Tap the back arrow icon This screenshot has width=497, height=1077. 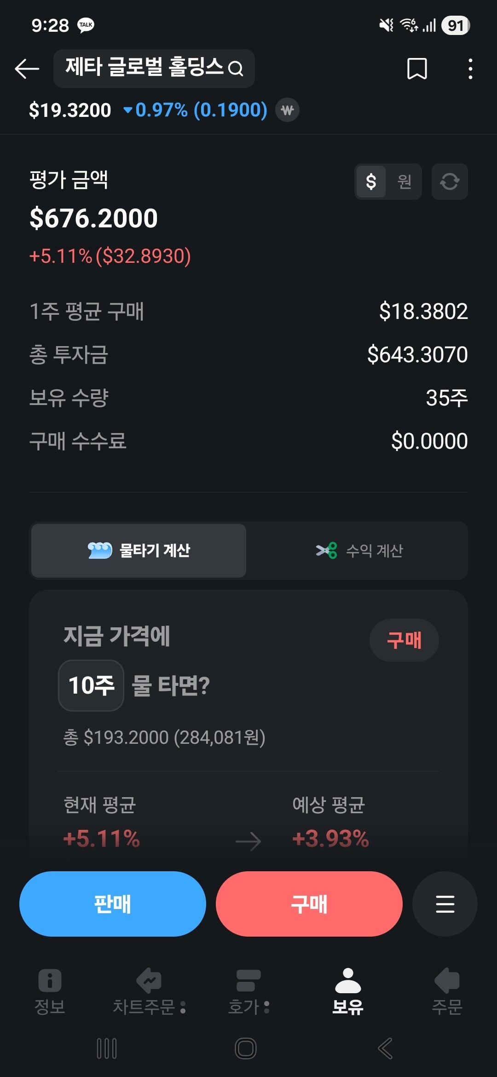pos(27,69)
